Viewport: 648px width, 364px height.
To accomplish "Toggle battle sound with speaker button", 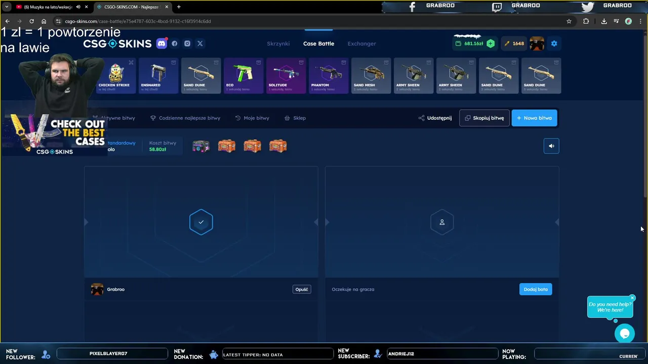I will 551,146.
